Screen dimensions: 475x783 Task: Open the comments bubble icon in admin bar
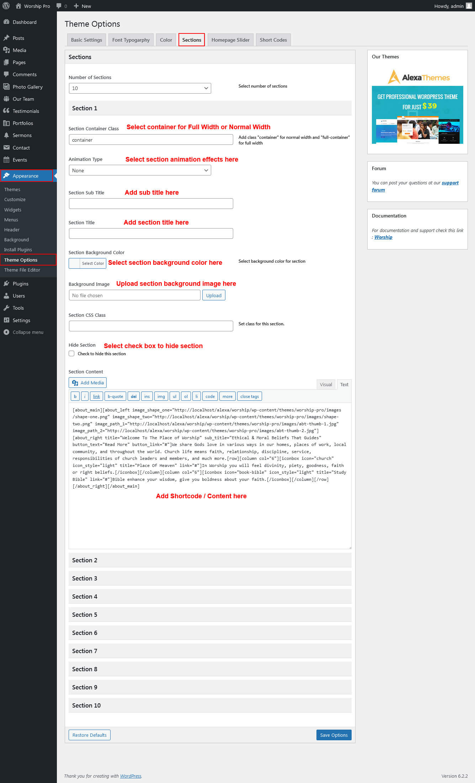point(59,6)
